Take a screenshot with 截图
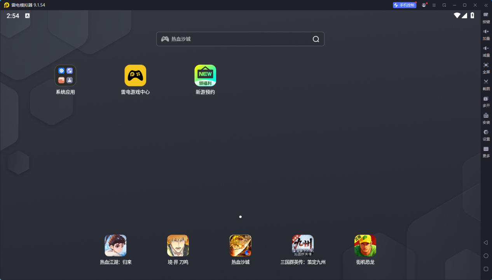The image size is (492, 280). click(x=486, y=84)
